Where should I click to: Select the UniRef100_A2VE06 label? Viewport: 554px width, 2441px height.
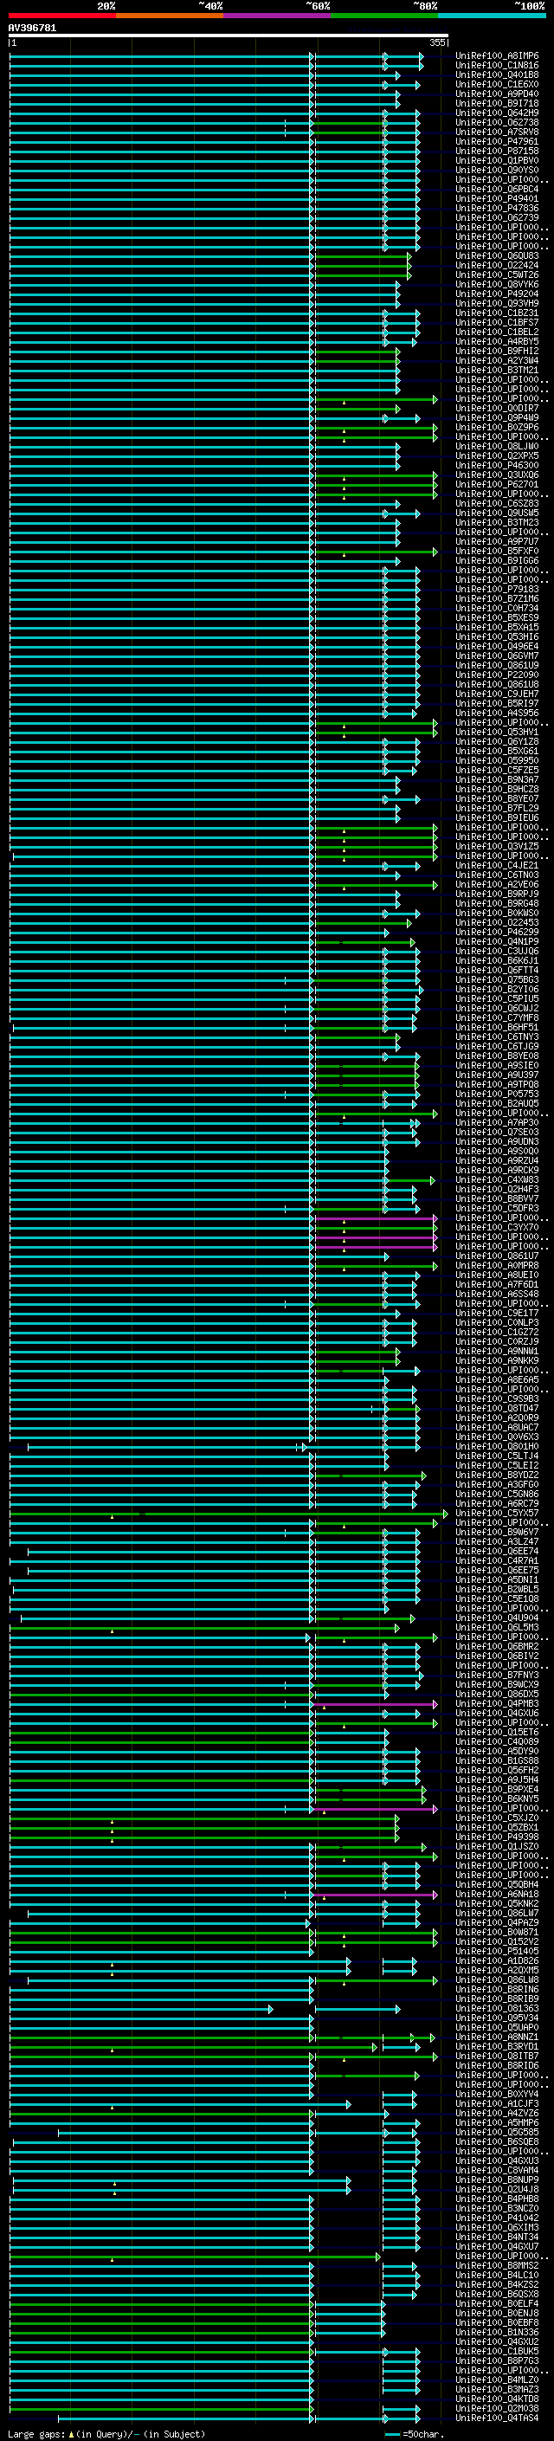point(497,884)
